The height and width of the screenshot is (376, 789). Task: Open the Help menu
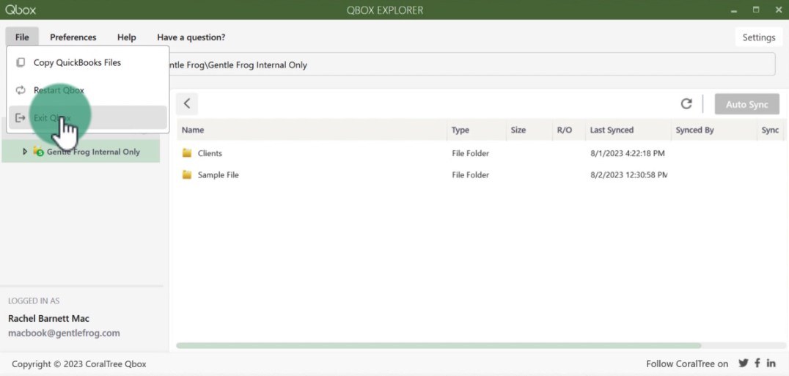click(x=127, y=37)
